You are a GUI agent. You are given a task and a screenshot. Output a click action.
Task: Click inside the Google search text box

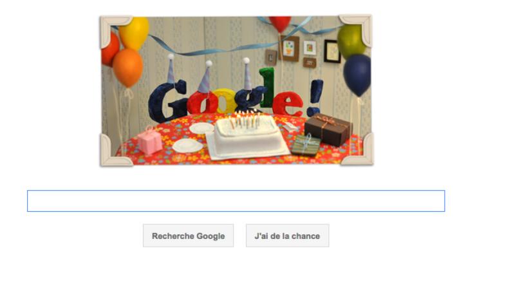(236, 201)
